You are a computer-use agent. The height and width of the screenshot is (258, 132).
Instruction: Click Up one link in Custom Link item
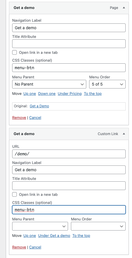(30, 236)
